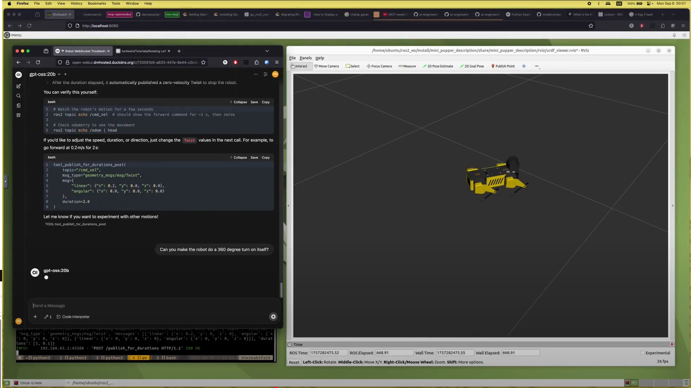Collapse the first bash code block
691x388 pixels.
point(239,102)
